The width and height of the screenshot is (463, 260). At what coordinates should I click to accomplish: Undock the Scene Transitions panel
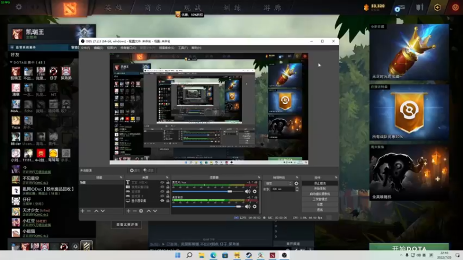tap(297, 177)
